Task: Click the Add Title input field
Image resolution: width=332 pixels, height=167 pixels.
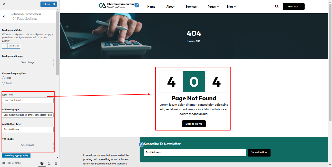Action: 28,100
